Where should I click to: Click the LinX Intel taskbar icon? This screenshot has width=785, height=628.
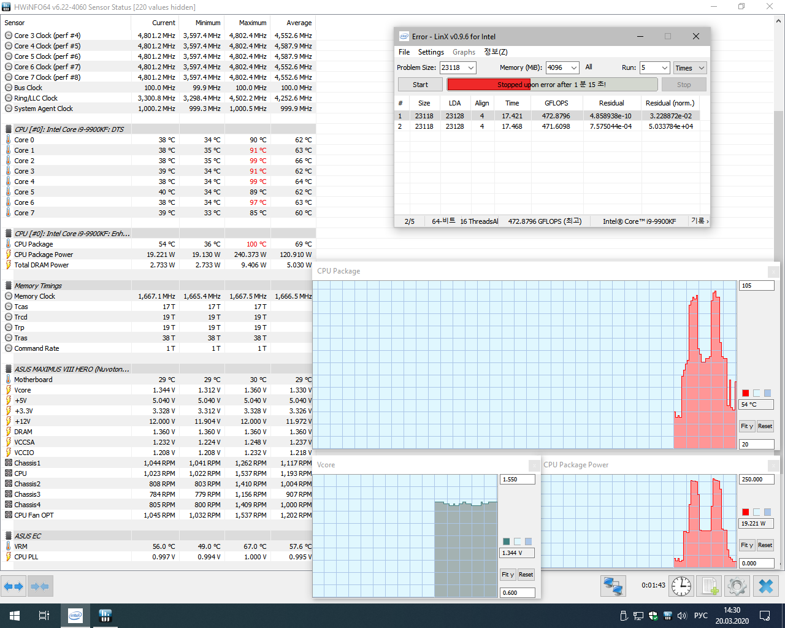pyautogui.click(x=75, y=616)
